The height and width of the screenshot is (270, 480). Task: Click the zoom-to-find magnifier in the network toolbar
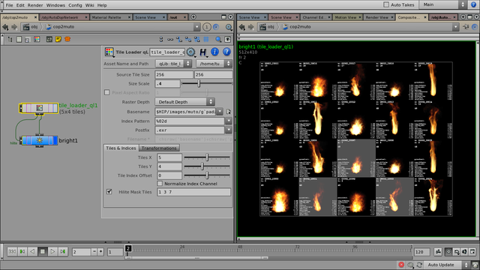pyautogui.click(x=218, y=39)
